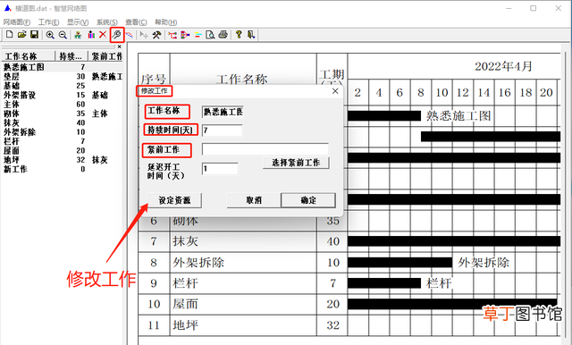Open a file with the folder icon
This screenshot has width=572, height=345.
[x=21, y=35]
